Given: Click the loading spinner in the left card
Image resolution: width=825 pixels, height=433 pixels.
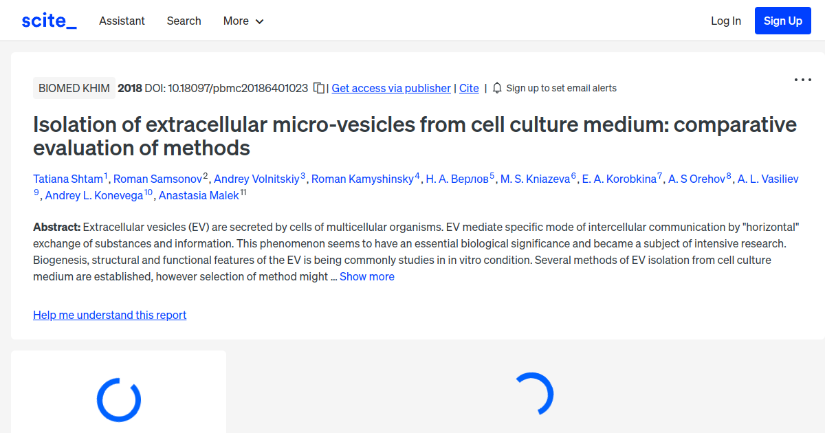Looking at the screenshot, I should pos(118,399).
